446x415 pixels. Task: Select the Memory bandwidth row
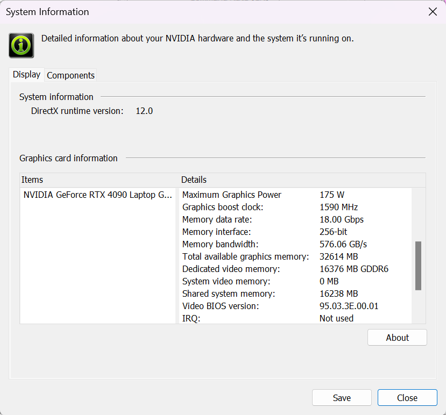[221, 244]
